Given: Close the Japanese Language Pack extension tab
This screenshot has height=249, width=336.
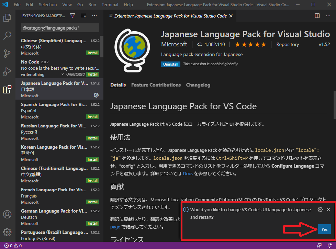Looking at the screenshot, I should click(231, 16).
